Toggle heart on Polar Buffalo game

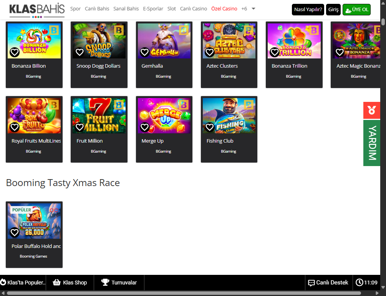point(15,232)
